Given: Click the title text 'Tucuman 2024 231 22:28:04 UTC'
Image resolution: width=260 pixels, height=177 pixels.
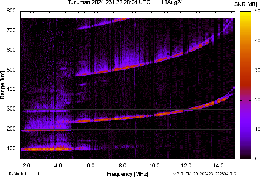Looking at the screenshot, I should (109, 2).
